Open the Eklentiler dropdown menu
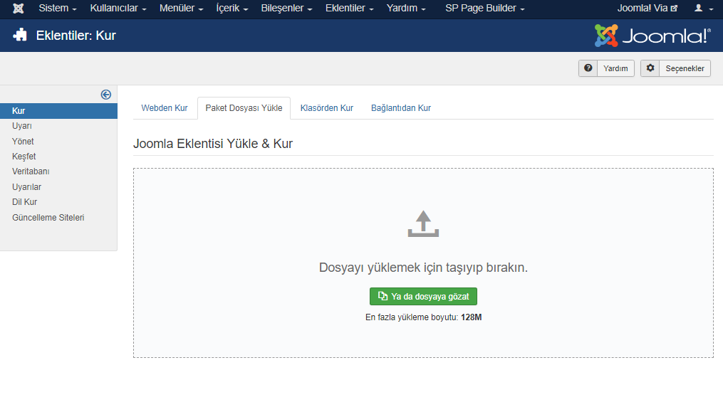The width and height of the screenshot is (723, 412). click(x=349, y=9)
